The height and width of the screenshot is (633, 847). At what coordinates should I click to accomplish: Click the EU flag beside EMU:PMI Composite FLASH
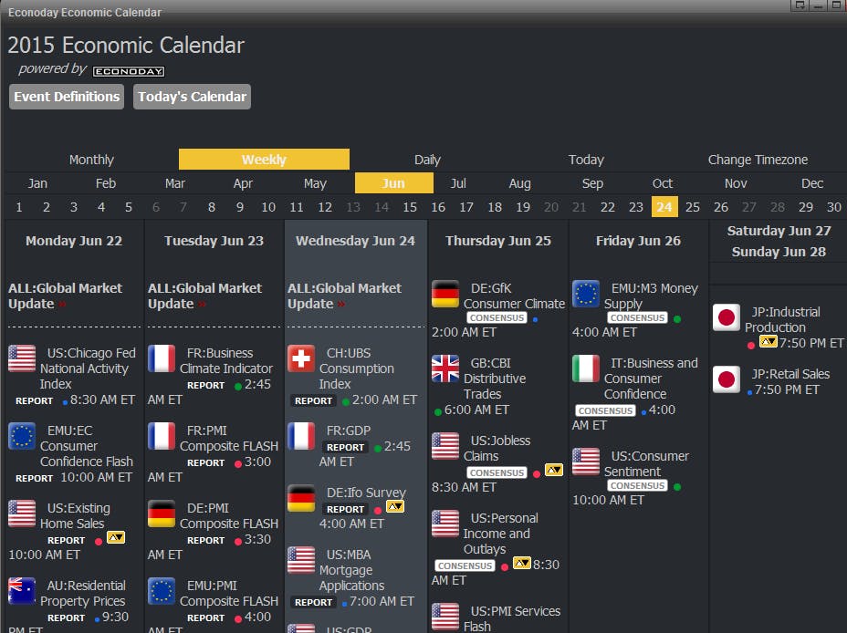tap(162, 591)
